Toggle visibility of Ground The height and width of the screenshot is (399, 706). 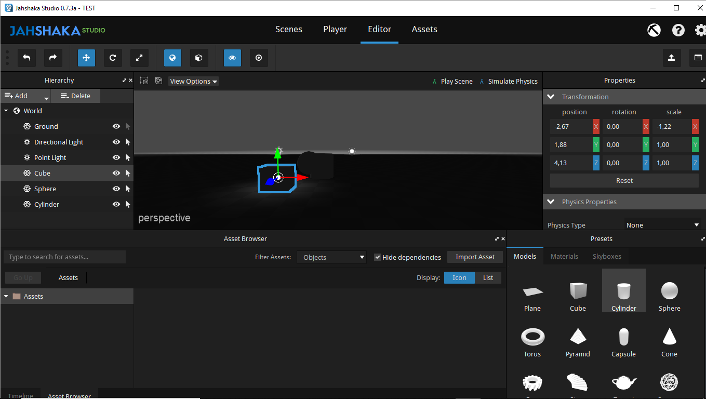coord(116,126)
